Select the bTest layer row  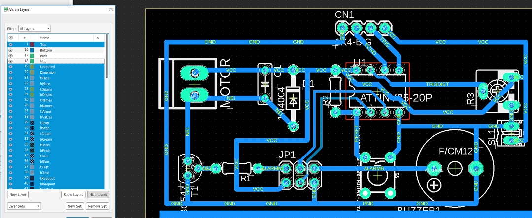(x=56, y=173)
